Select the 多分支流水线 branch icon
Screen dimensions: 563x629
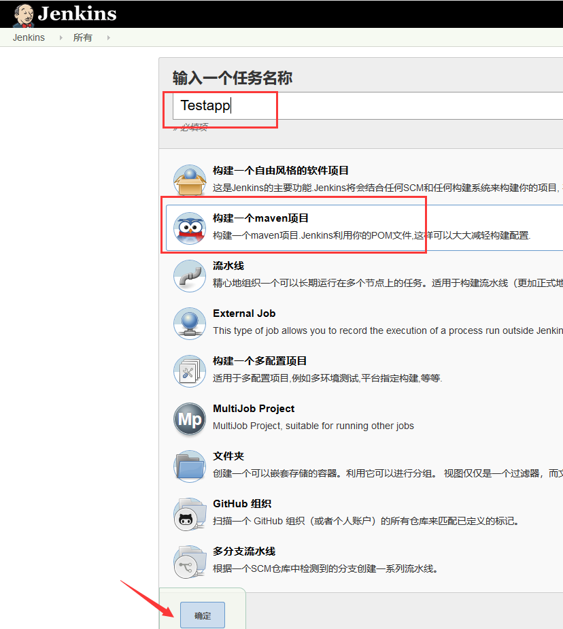[190, 562]
